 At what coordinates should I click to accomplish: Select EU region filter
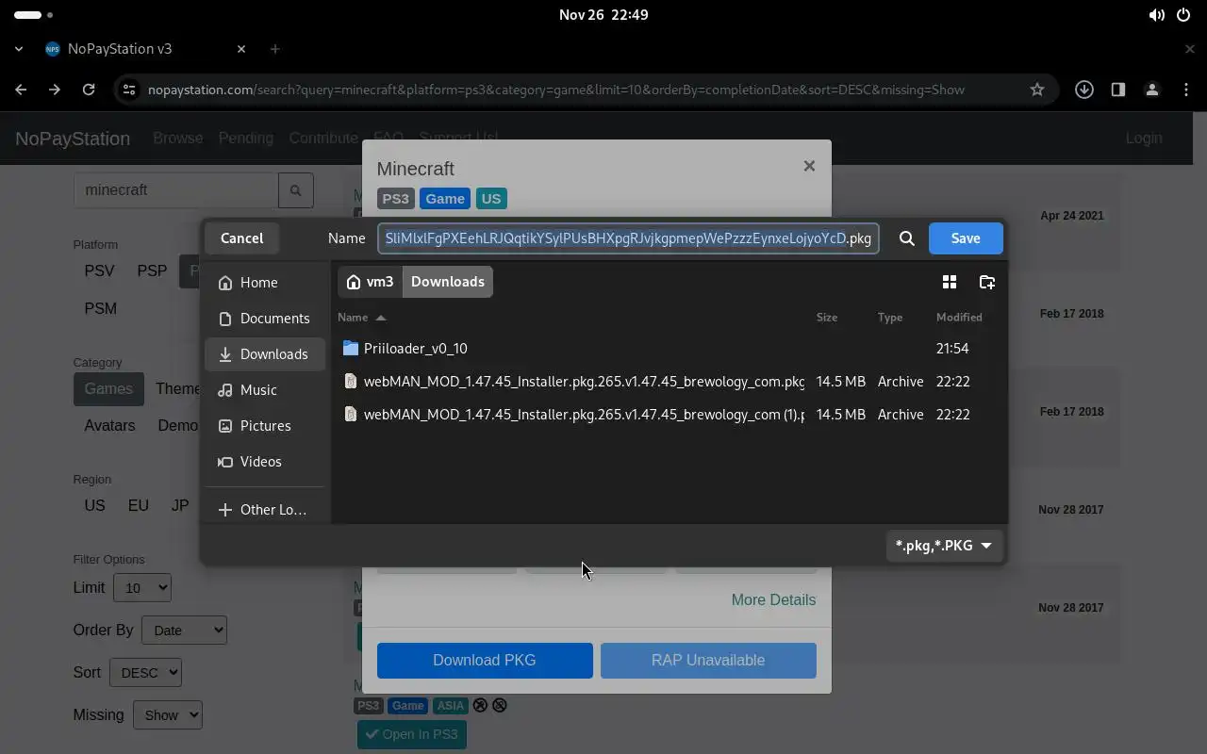tap(138, 506)
